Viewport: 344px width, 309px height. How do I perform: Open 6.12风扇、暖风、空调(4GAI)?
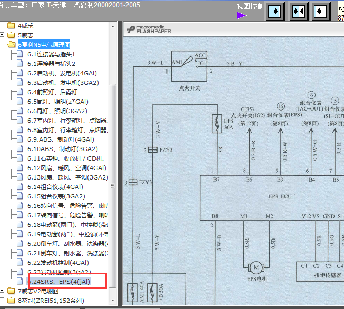[x=67, y=168]
